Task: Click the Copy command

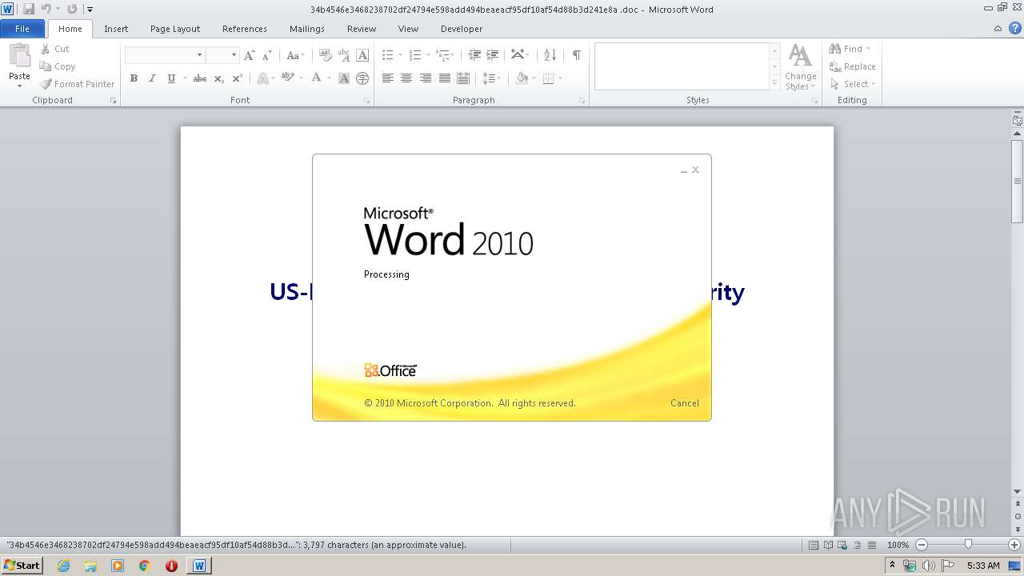Action: 58,66
